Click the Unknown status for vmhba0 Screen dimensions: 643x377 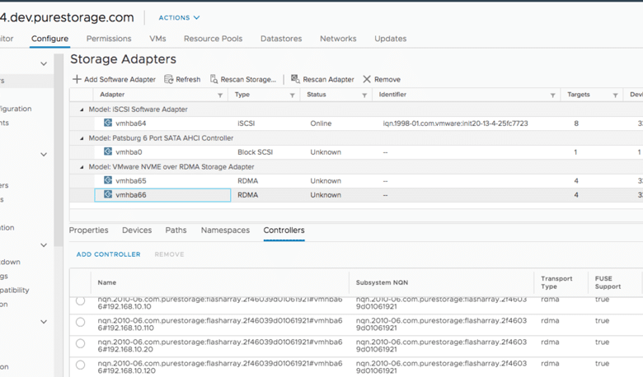point(326,151)
